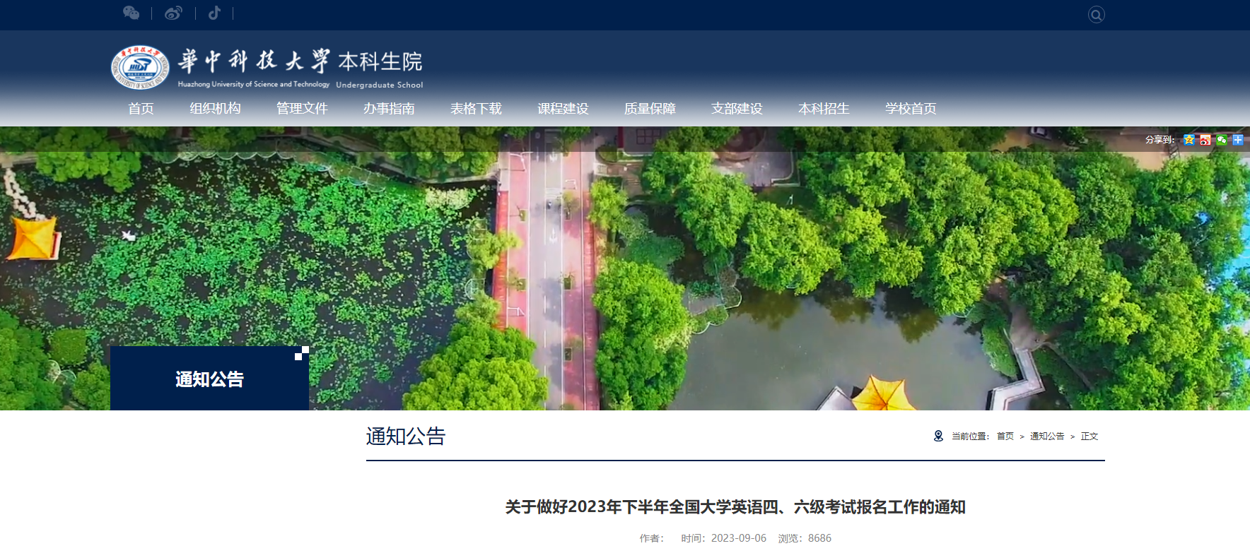Viewport: 1250px width, 558px height.
Task: Share to WeChat green icon
Action: click(x=1222, y=140)
